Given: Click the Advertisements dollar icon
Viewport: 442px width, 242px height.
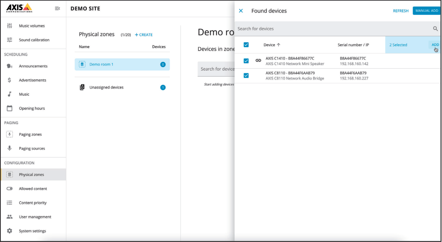Looking at the screenshot, I should (x=10, y=80).
